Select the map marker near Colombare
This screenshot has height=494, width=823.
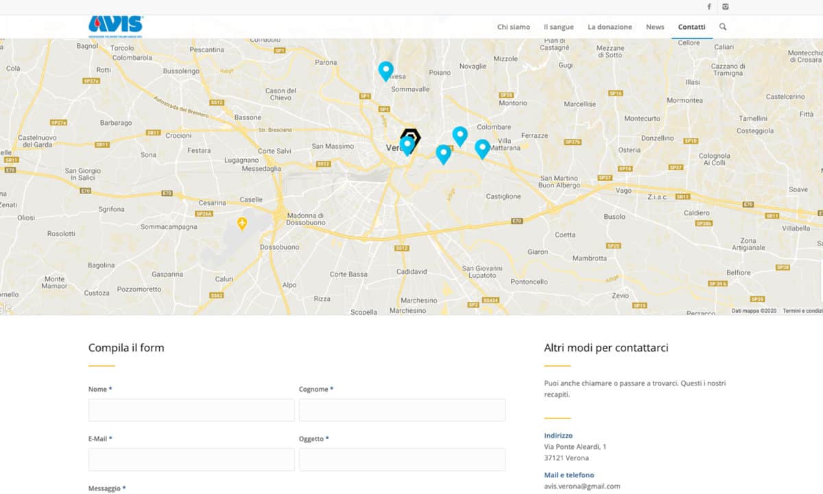pos(460,137)
